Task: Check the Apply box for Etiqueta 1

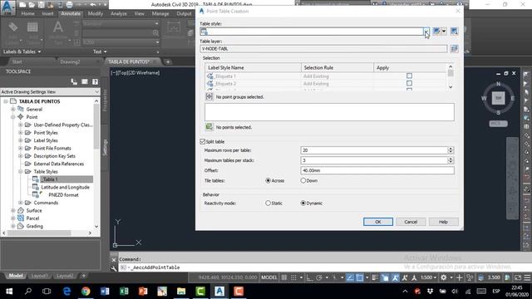Action: pyautogui.click(x=409, y=76)
